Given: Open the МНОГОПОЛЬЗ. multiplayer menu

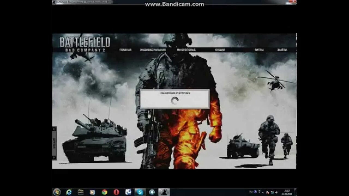Looking at the screenshot, I should point(186,50).
